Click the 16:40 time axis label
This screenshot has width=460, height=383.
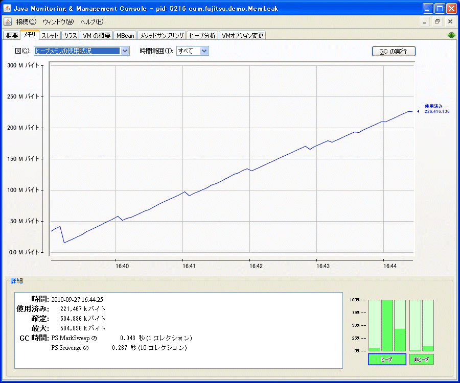(122, 266)
